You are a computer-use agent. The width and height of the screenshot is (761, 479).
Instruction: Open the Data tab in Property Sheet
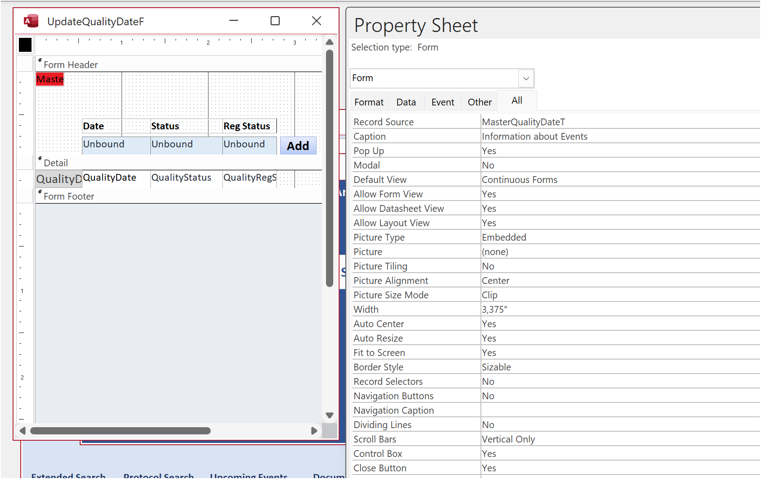(x=406, y=102)
